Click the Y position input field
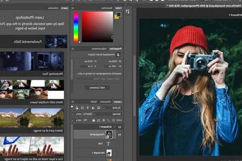 [x=87, y=66]
